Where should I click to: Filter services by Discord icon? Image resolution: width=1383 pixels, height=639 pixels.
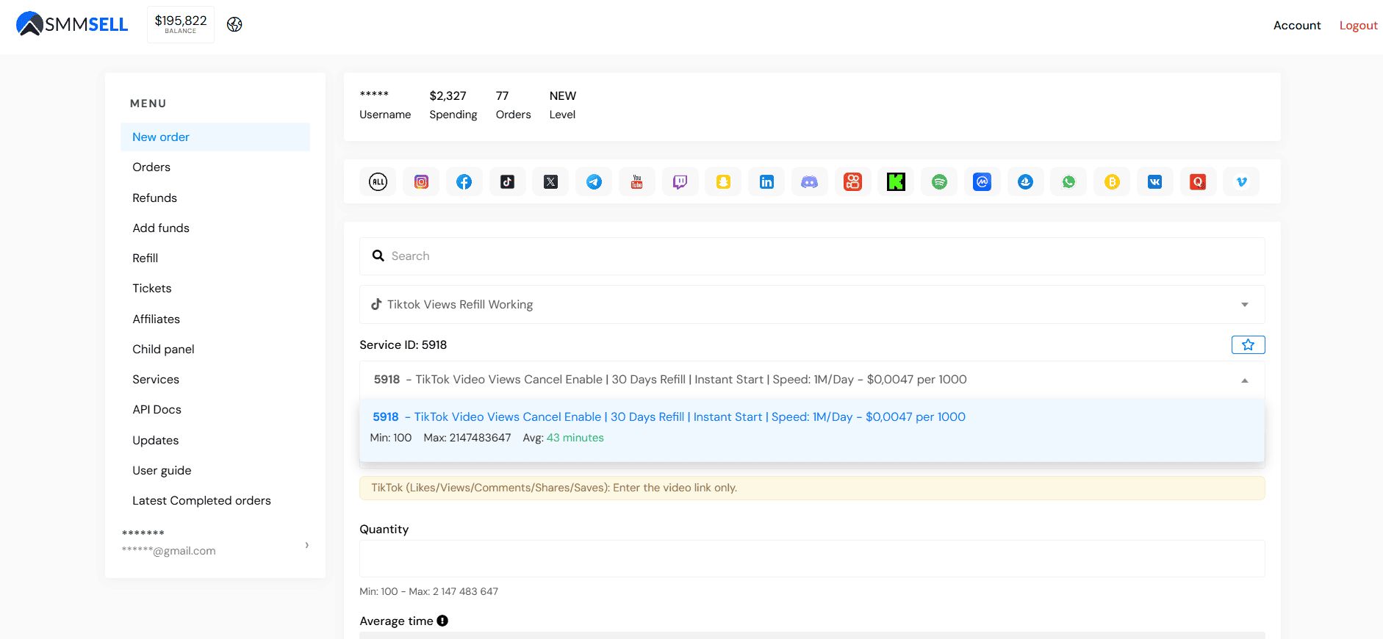tap(810, 181)
